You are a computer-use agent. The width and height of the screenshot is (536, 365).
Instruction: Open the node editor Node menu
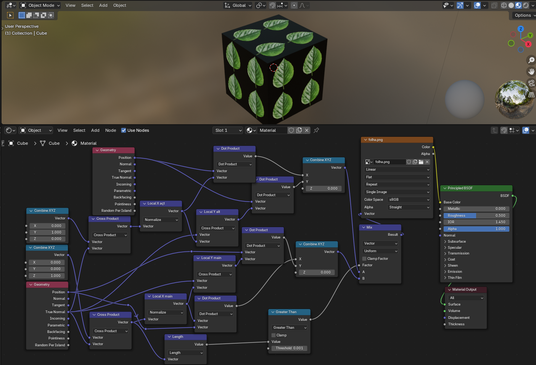(111, 130)
